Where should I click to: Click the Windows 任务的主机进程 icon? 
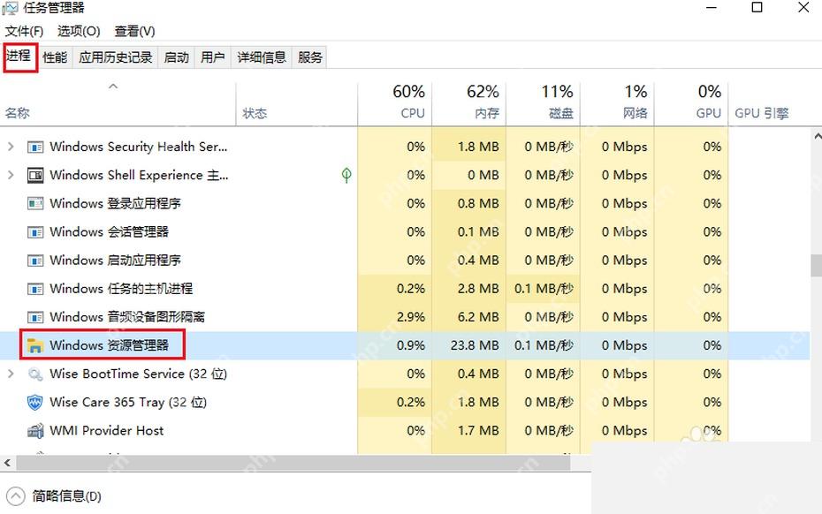click(x=35, y=289)
